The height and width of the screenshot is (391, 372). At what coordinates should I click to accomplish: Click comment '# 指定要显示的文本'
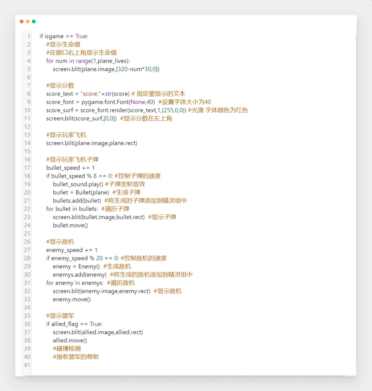click(158, 94)
